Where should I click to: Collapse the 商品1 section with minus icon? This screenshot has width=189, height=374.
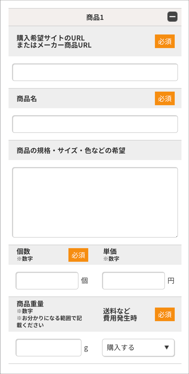[x=172, y=17]
